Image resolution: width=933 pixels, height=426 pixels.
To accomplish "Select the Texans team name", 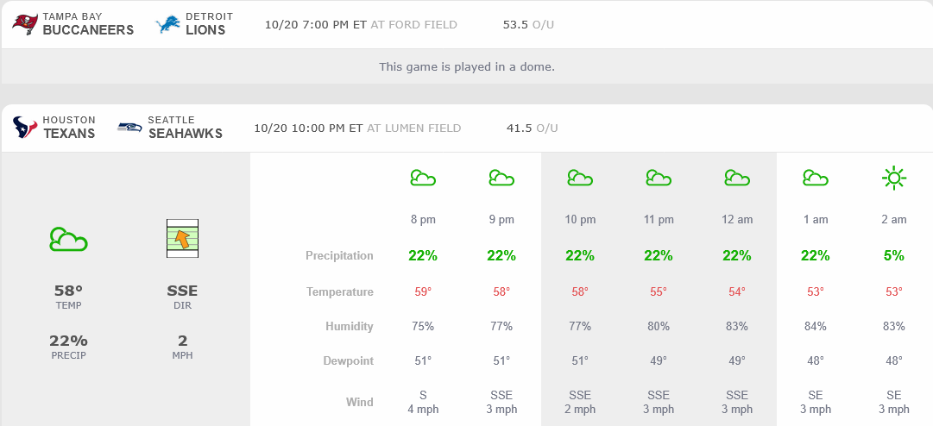I will (69, 134).
